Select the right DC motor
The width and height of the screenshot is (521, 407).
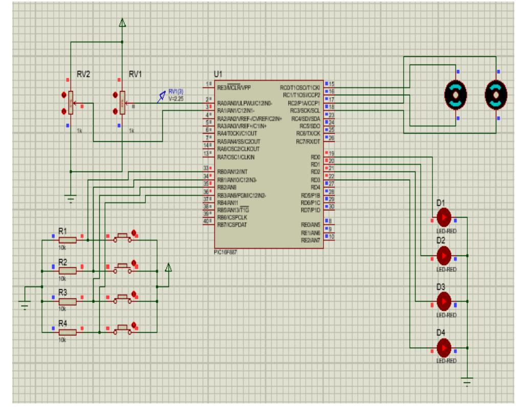pyautogui.click(x=496, y=95)
